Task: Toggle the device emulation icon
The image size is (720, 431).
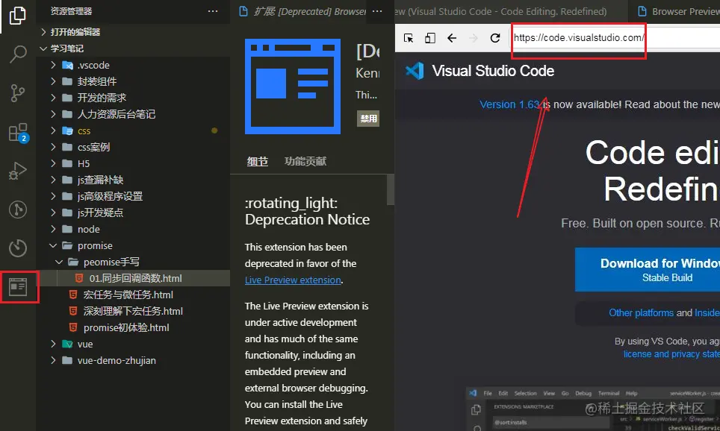Action: 430,38
